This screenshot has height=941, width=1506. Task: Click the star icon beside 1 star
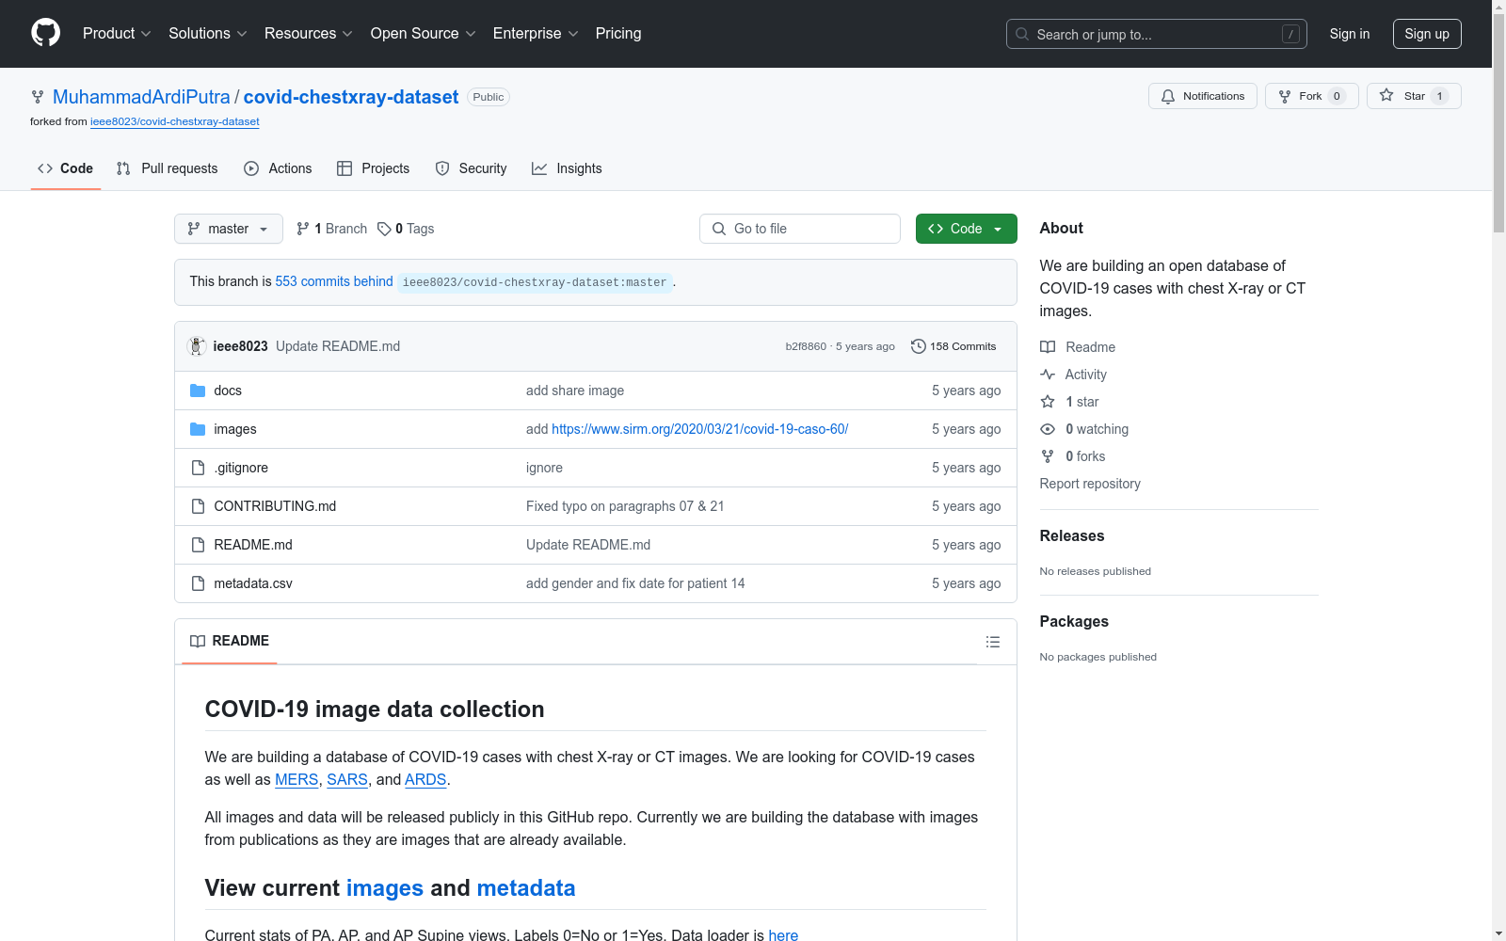(1048, 402)
